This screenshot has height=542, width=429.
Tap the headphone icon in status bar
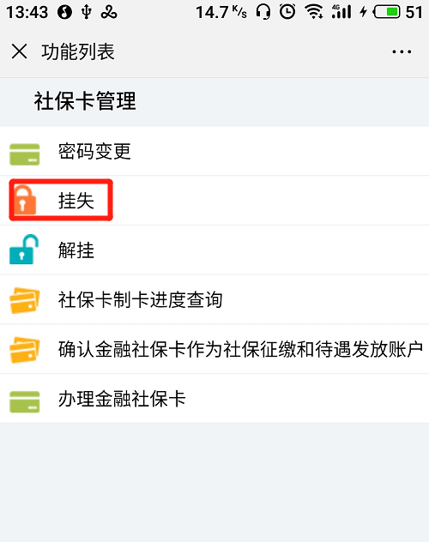[x=263, y=12]
